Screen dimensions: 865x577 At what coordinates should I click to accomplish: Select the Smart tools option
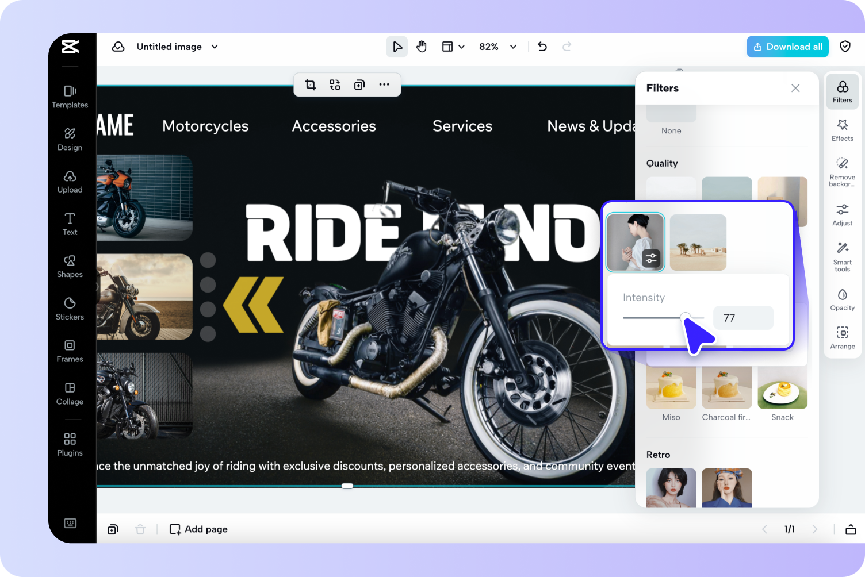click(x=842, y=256)
